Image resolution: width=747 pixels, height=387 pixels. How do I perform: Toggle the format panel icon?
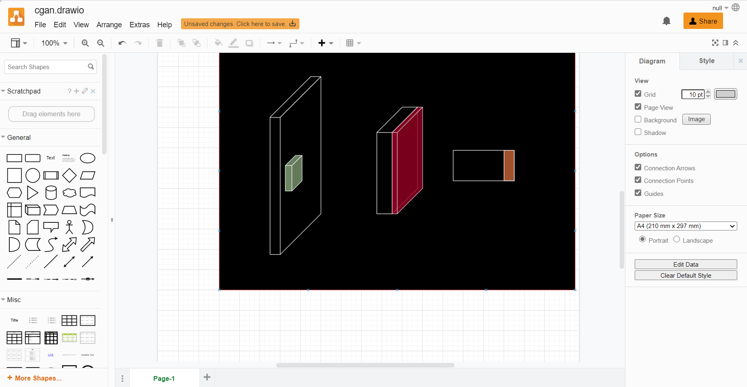[x=725, y=43]
